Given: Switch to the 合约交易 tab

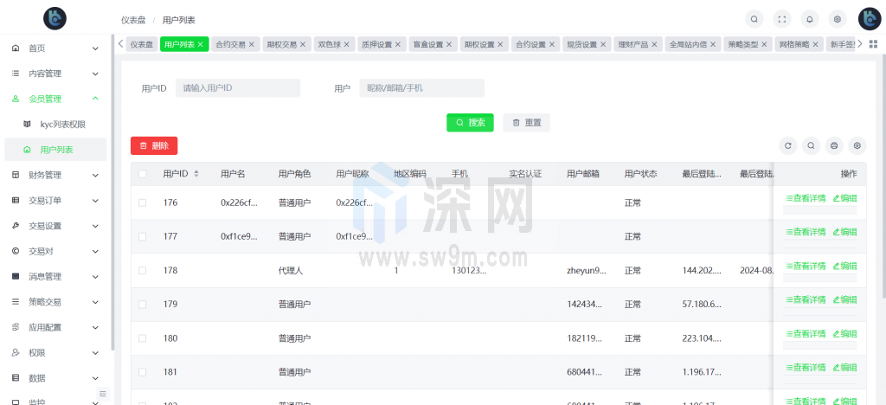Looking at the screenshot, I should [230, 44].
